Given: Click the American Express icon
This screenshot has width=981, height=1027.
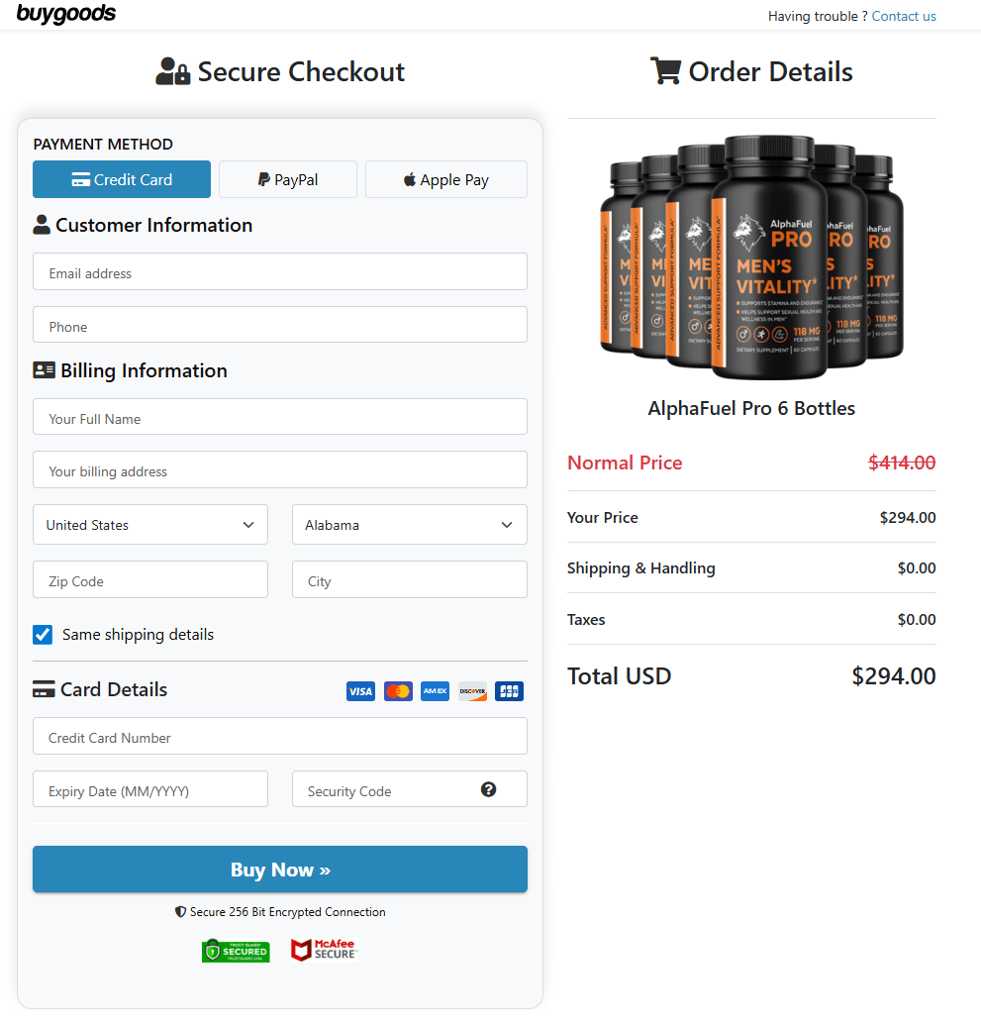Looking at the screenshot, I should coord(435,690).
